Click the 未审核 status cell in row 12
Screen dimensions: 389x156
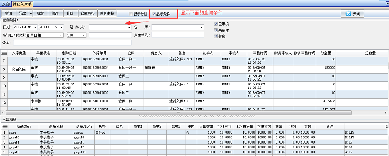43,103
